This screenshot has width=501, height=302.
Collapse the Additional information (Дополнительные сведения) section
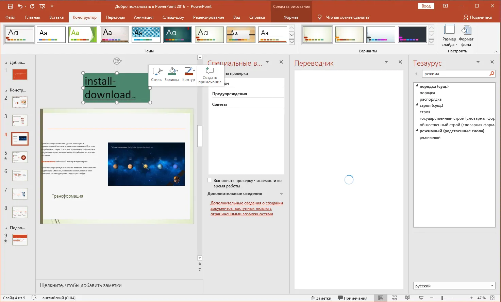pos(281,194)
